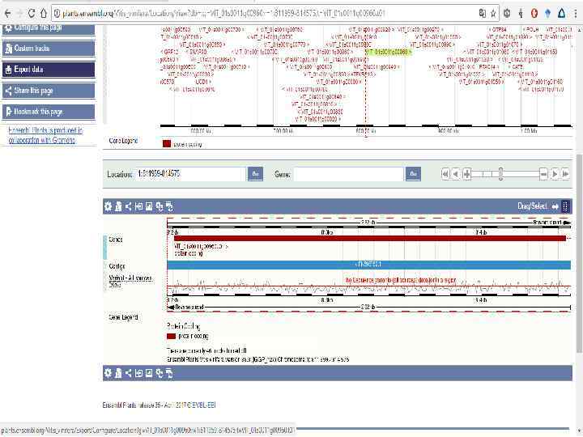The width and height of the screenshot is (583, 437).
Task: Click custom tracks icon in upper image toolbar
Action: point(118,206)
